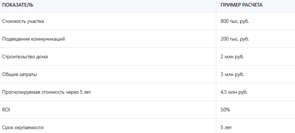Click the 4,5 млн руб. value
295x133 pixels.
click(x=234, y=92)
